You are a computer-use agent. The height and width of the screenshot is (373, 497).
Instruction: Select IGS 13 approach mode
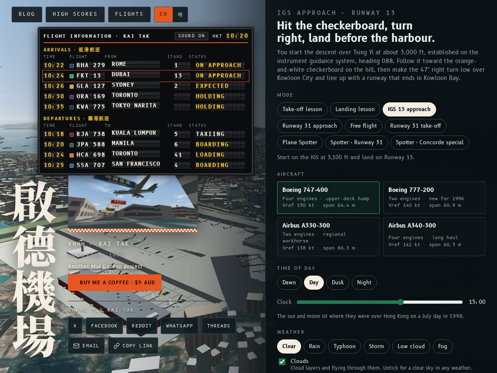[x=409, y=109]
